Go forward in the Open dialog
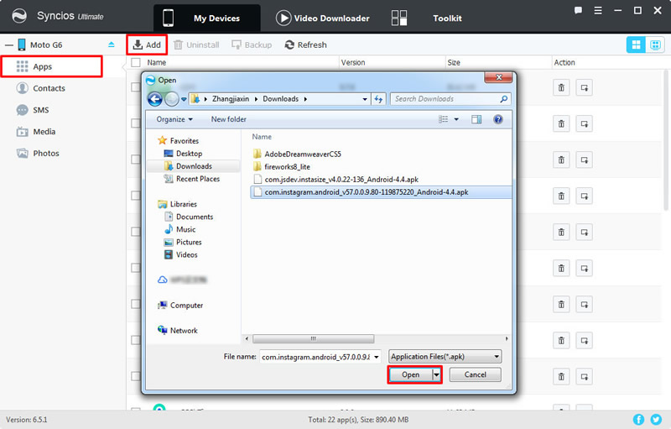 tap(172, 99)
